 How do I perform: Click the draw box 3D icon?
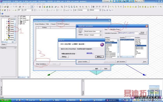[x=140, y=7]
